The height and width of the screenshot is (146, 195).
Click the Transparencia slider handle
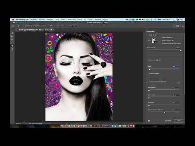180,51
